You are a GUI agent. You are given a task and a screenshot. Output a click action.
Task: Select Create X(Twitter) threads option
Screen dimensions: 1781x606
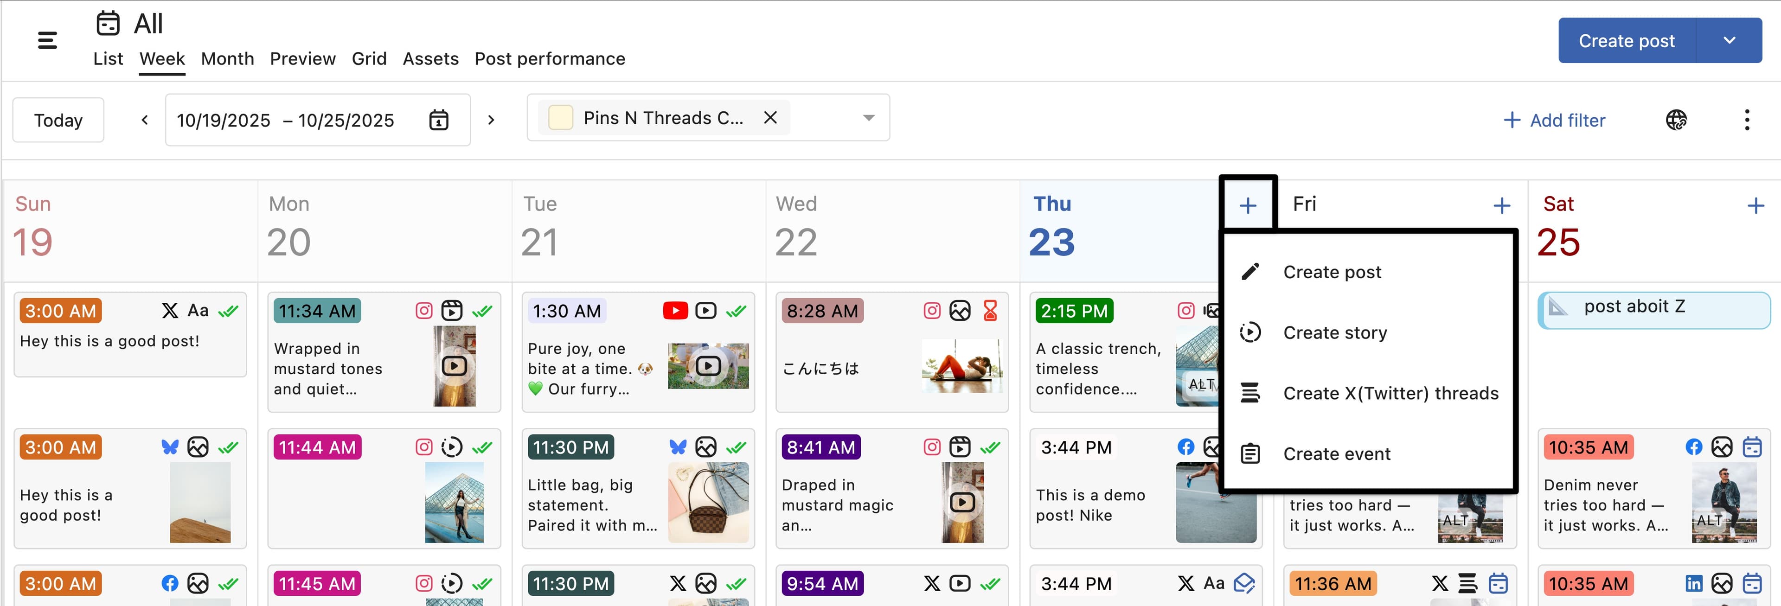pos(1390,394)
